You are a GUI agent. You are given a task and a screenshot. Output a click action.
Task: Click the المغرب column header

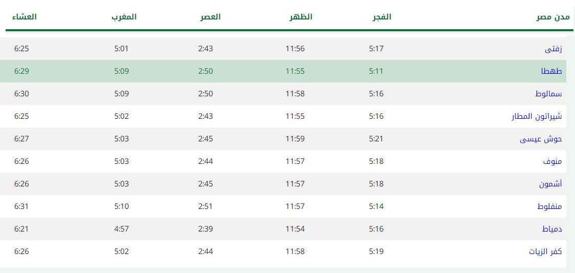pyautogui.click(x=124, y=17)
